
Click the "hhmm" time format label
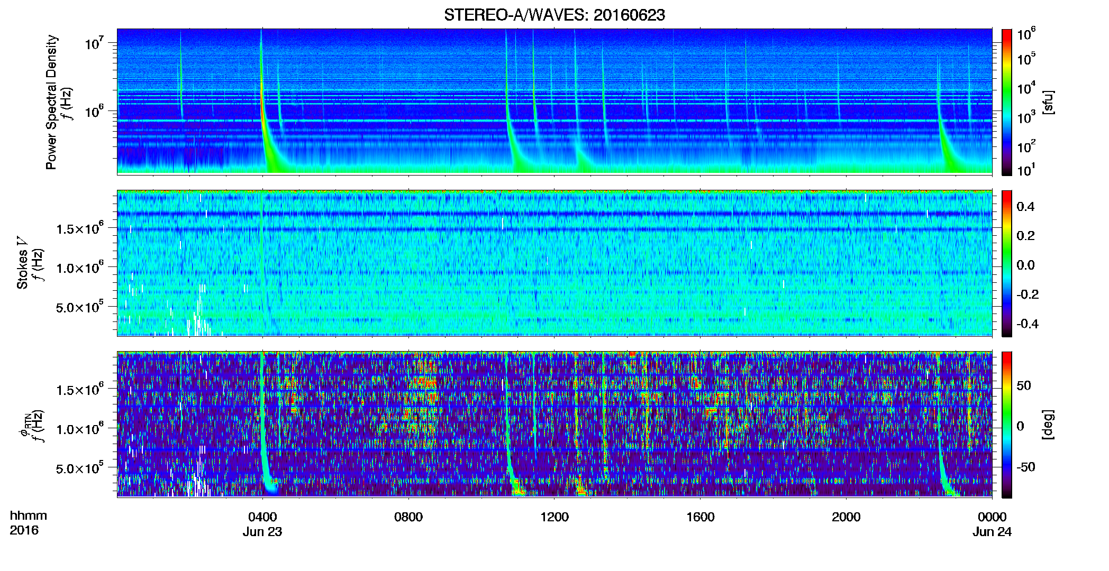tap(29, 515)
